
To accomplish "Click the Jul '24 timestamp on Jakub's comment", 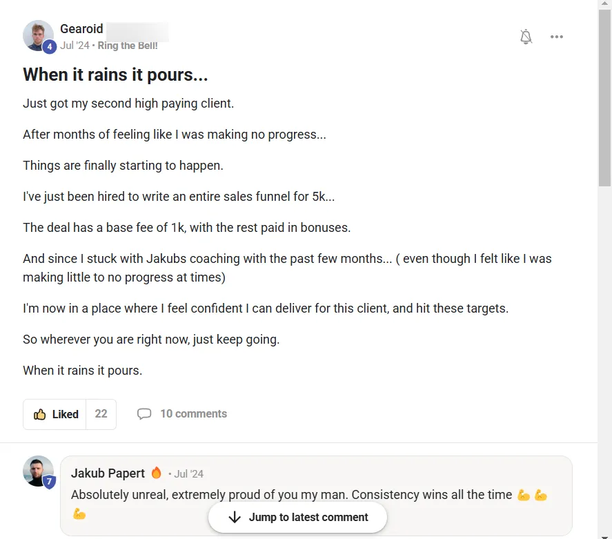I will point(188,474).
